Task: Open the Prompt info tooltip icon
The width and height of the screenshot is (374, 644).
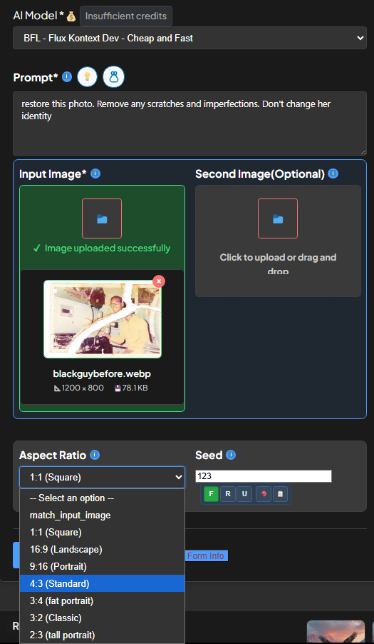Action: click(67, 77)
